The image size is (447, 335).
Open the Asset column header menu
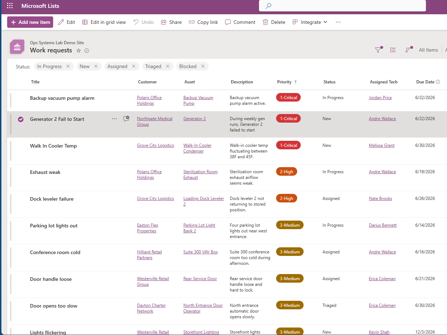tap(190, 82)
